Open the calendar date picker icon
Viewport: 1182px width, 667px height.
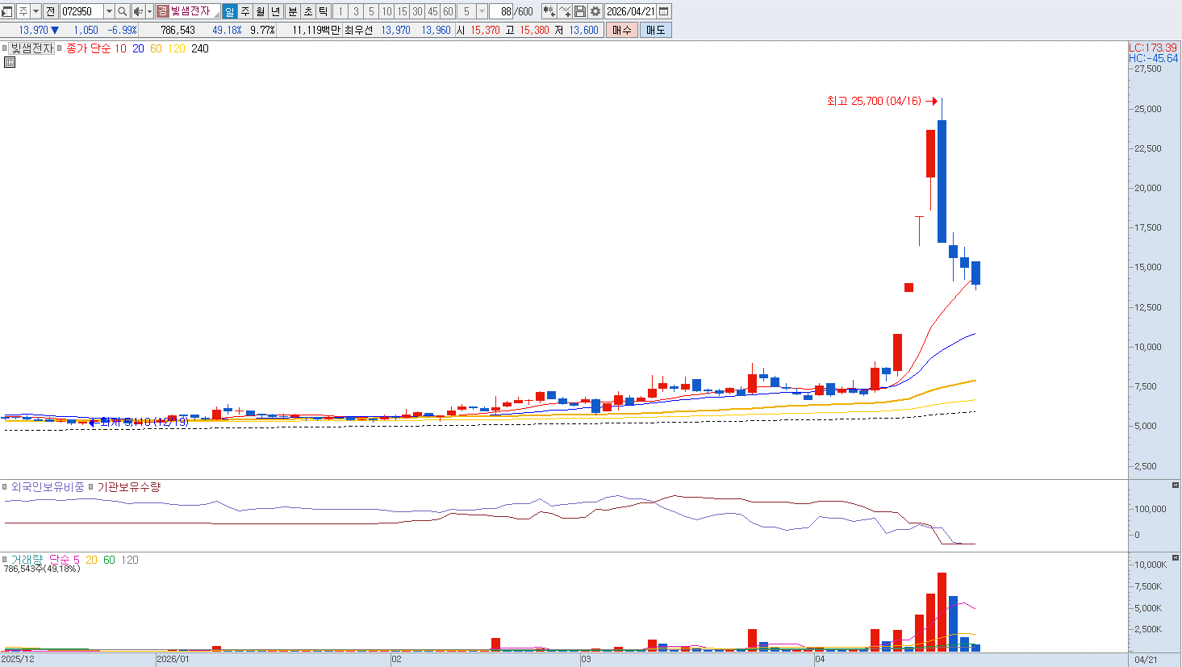click(x=663, y=11)
